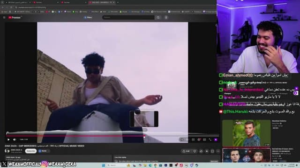Click @This.Haruki chat username
This screenshot has width=300, height=168.
pos(235,112)
